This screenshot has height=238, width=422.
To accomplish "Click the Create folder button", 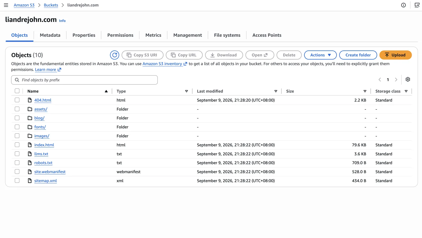I will (x=358, y=55).
